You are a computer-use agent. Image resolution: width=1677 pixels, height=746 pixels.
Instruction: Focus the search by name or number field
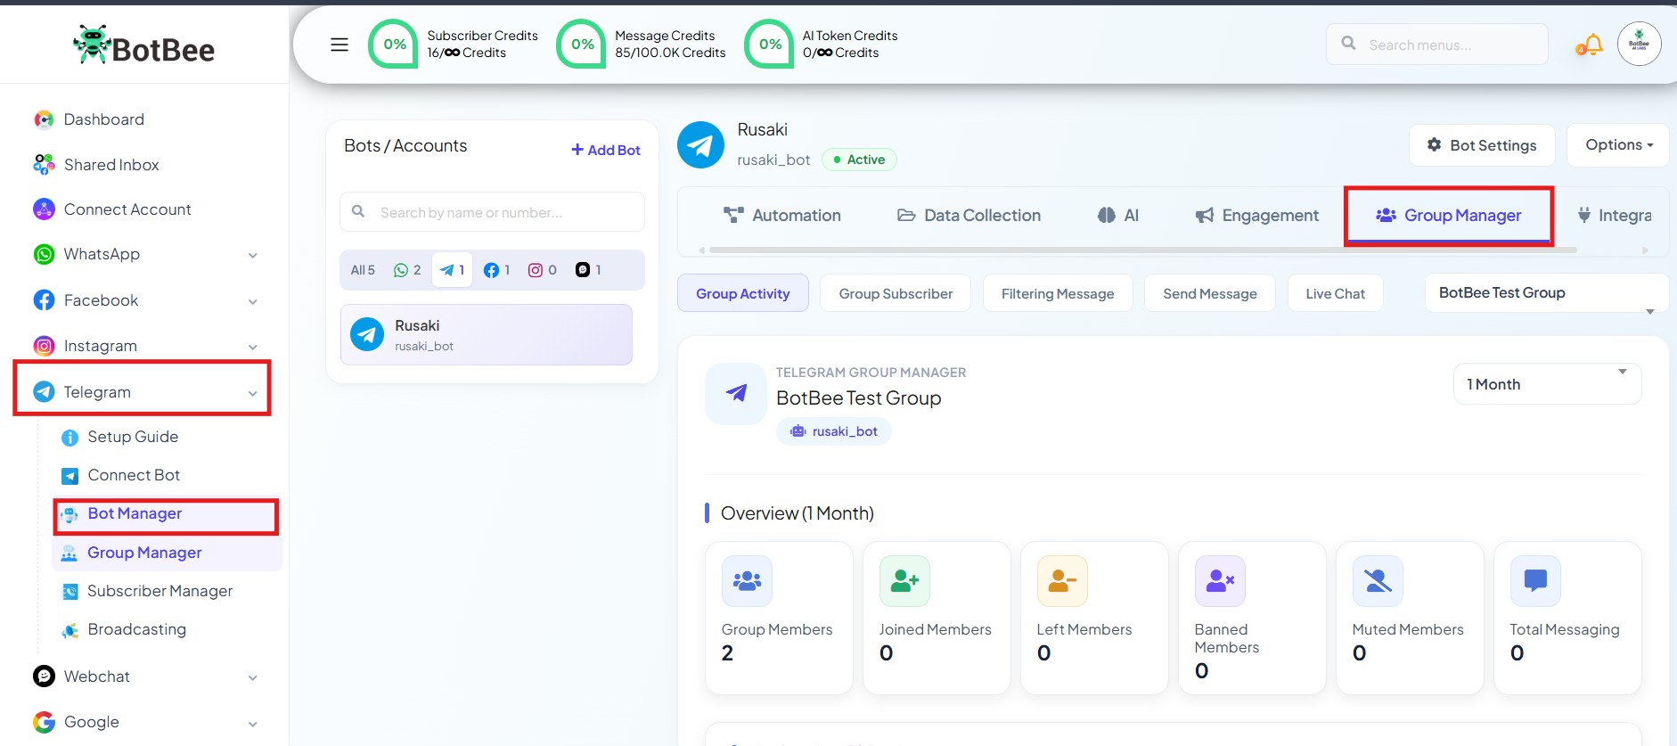(x=492, y=212)
